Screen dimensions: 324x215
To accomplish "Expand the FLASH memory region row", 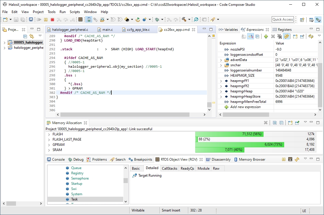I will [x=49, y=134].
